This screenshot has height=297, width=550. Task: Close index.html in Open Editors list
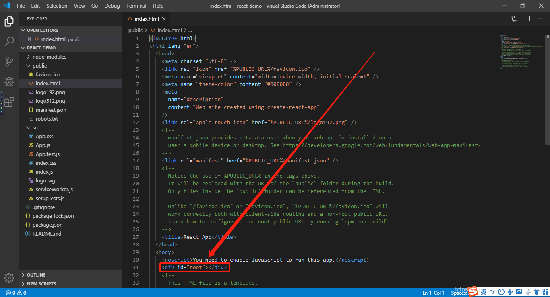click(29, 39)
